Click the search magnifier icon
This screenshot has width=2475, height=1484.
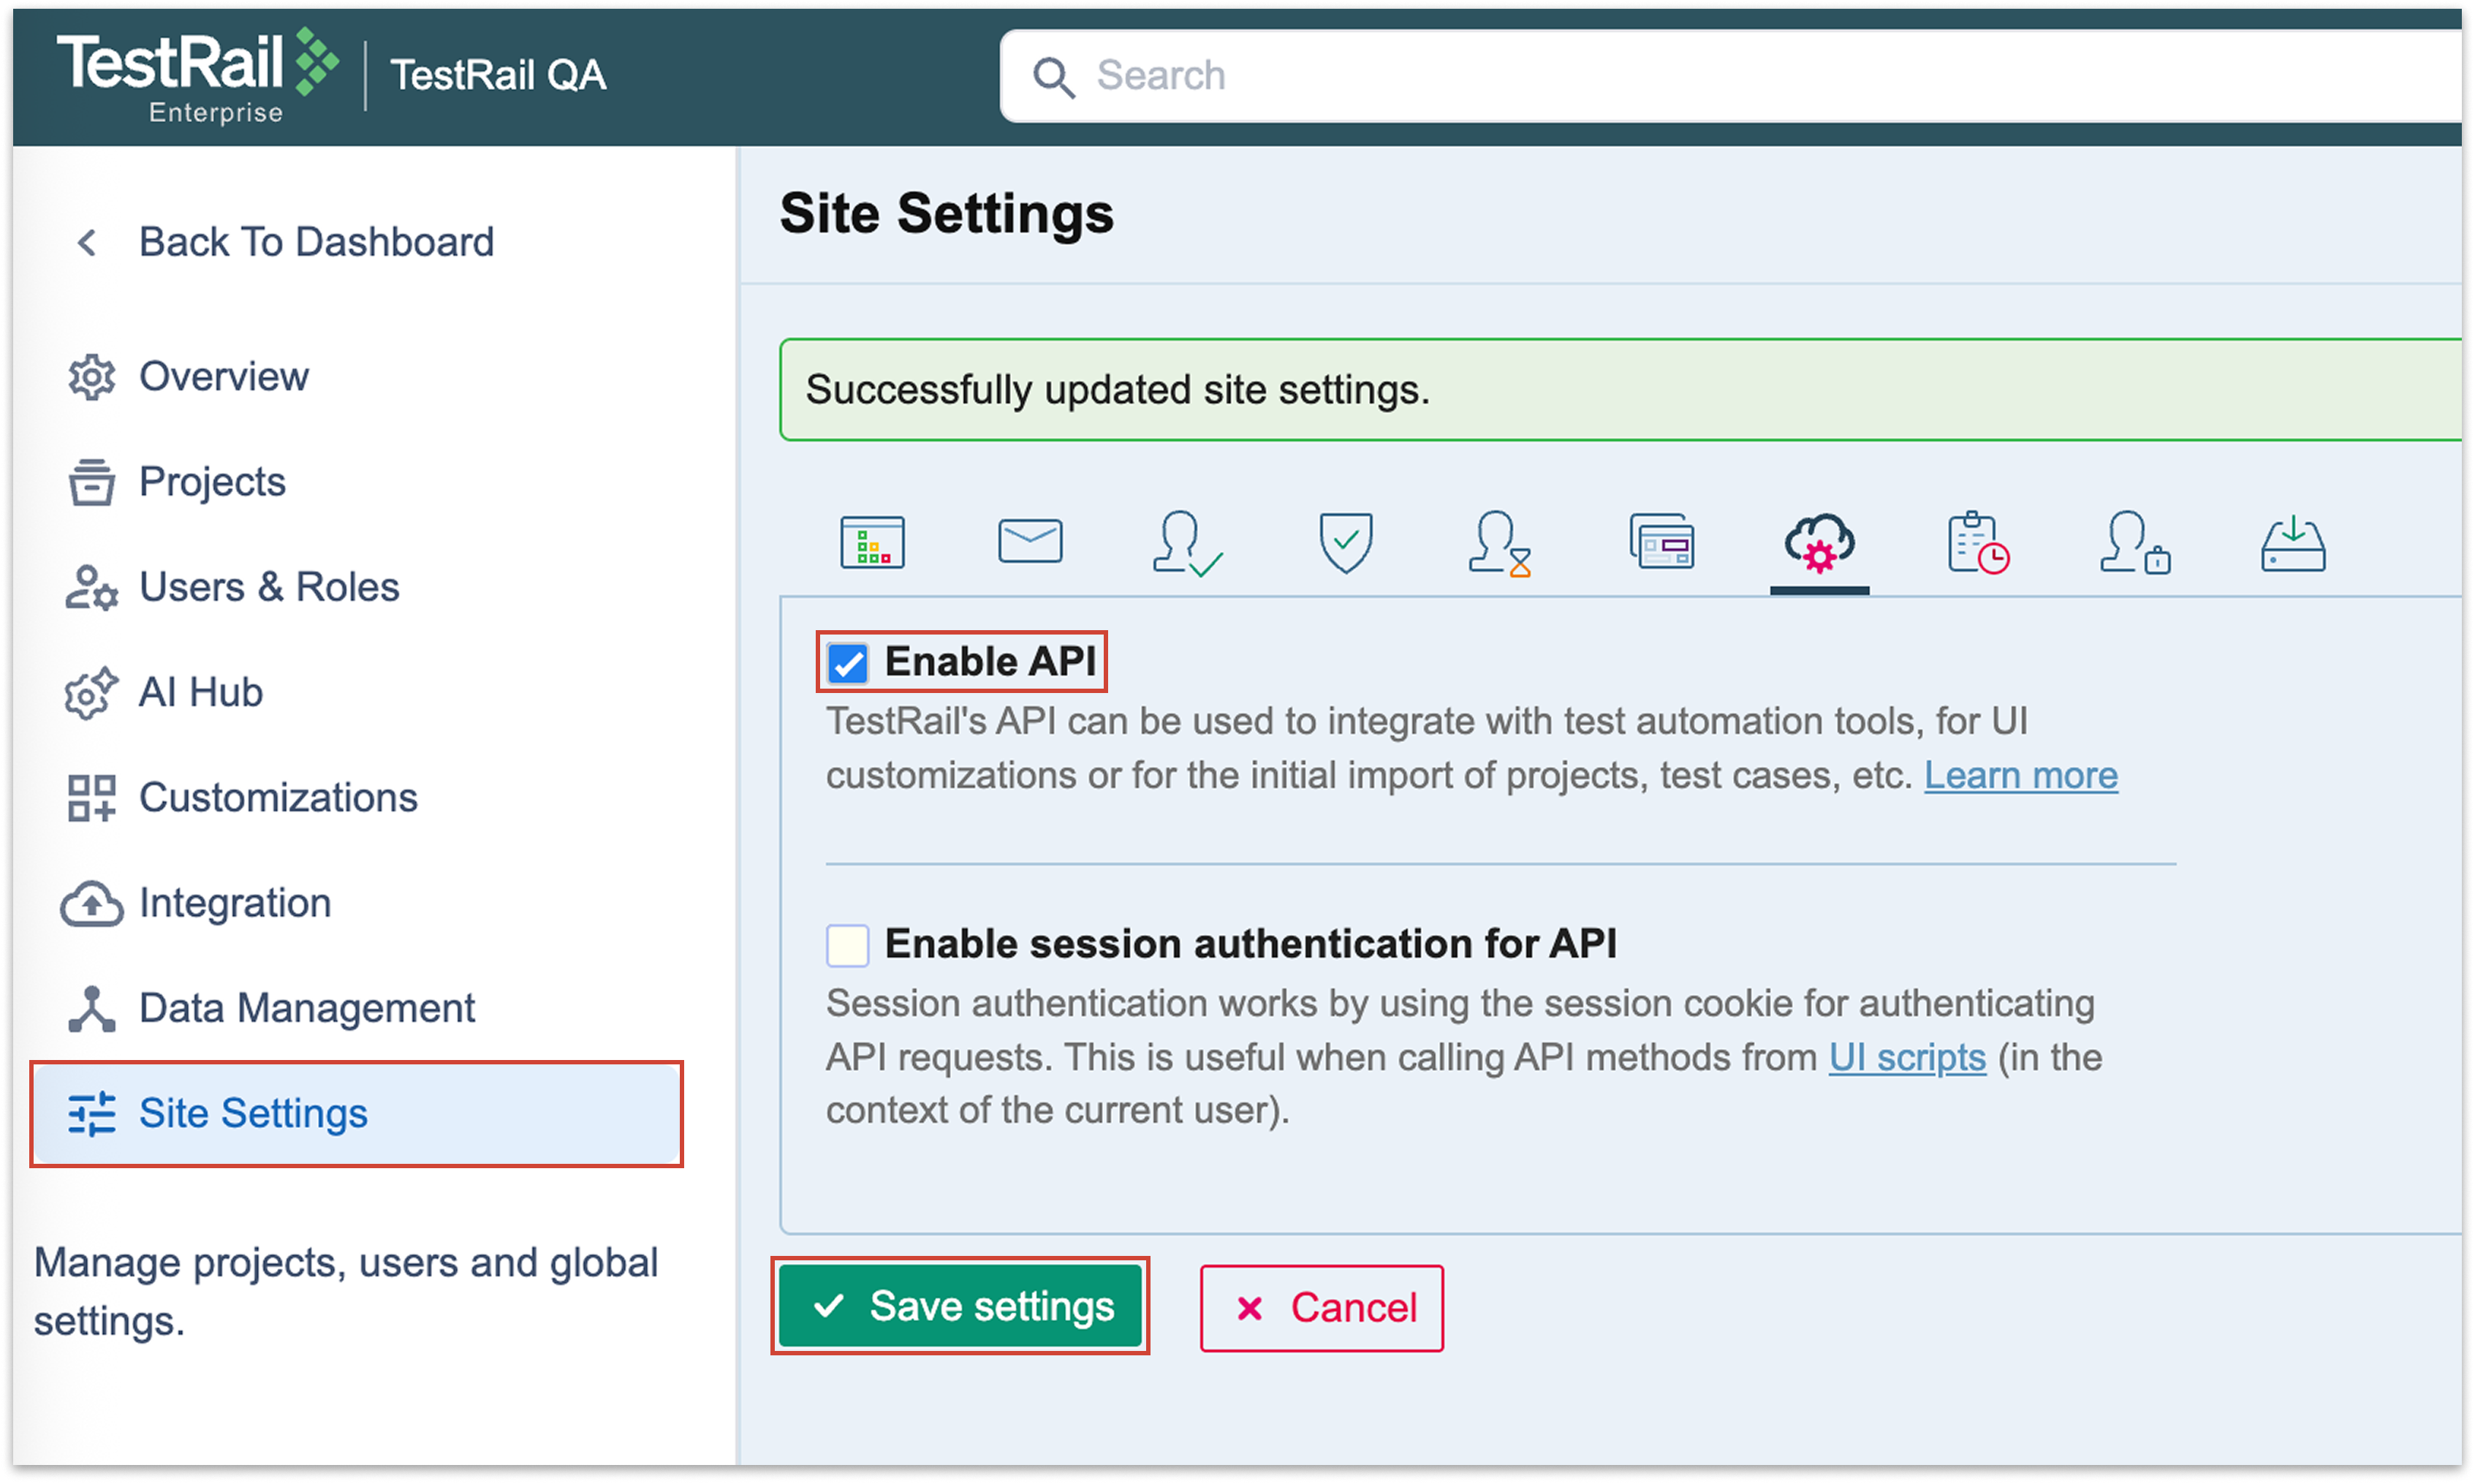tap(1053, 76)
